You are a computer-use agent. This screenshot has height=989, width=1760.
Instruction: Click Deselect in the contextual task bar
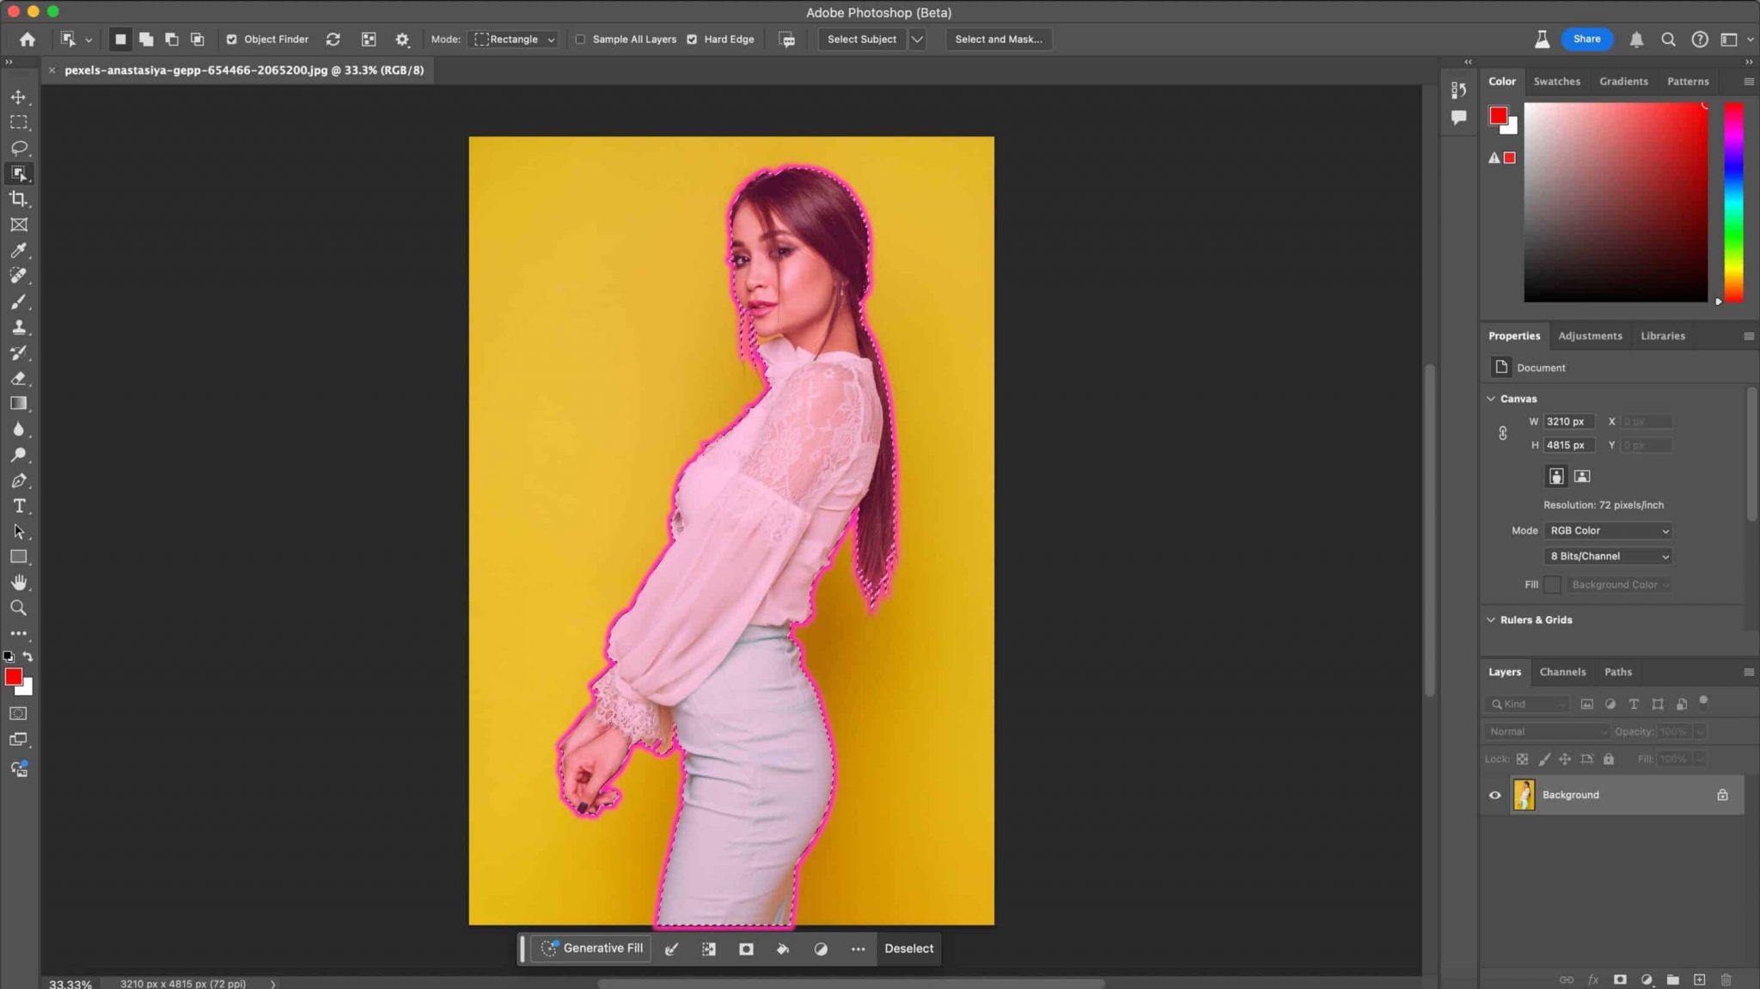pyautogui.click(x=908, y=949)
